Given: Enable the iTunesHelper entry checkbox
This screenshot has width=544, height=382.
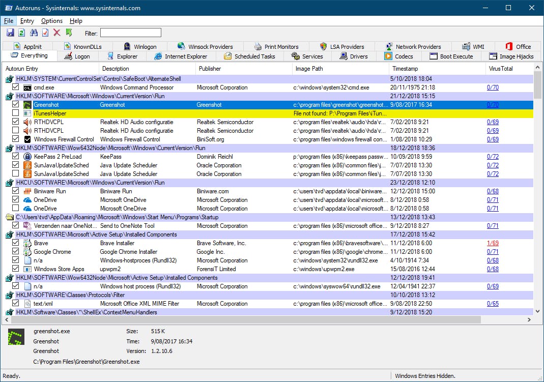Looking at the screenshot, I should (x=16, y=113).
